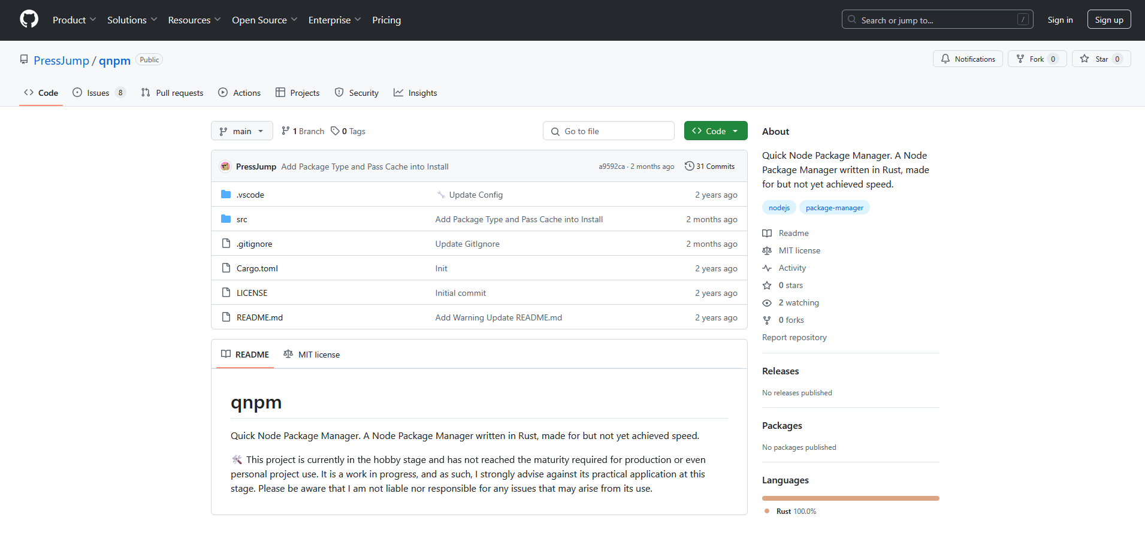Click the Rust language color bar
1145x560 pixels.
click(850, 498)
